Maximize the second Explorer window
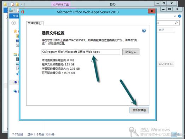185x139 pixels. tap(169, 9)
